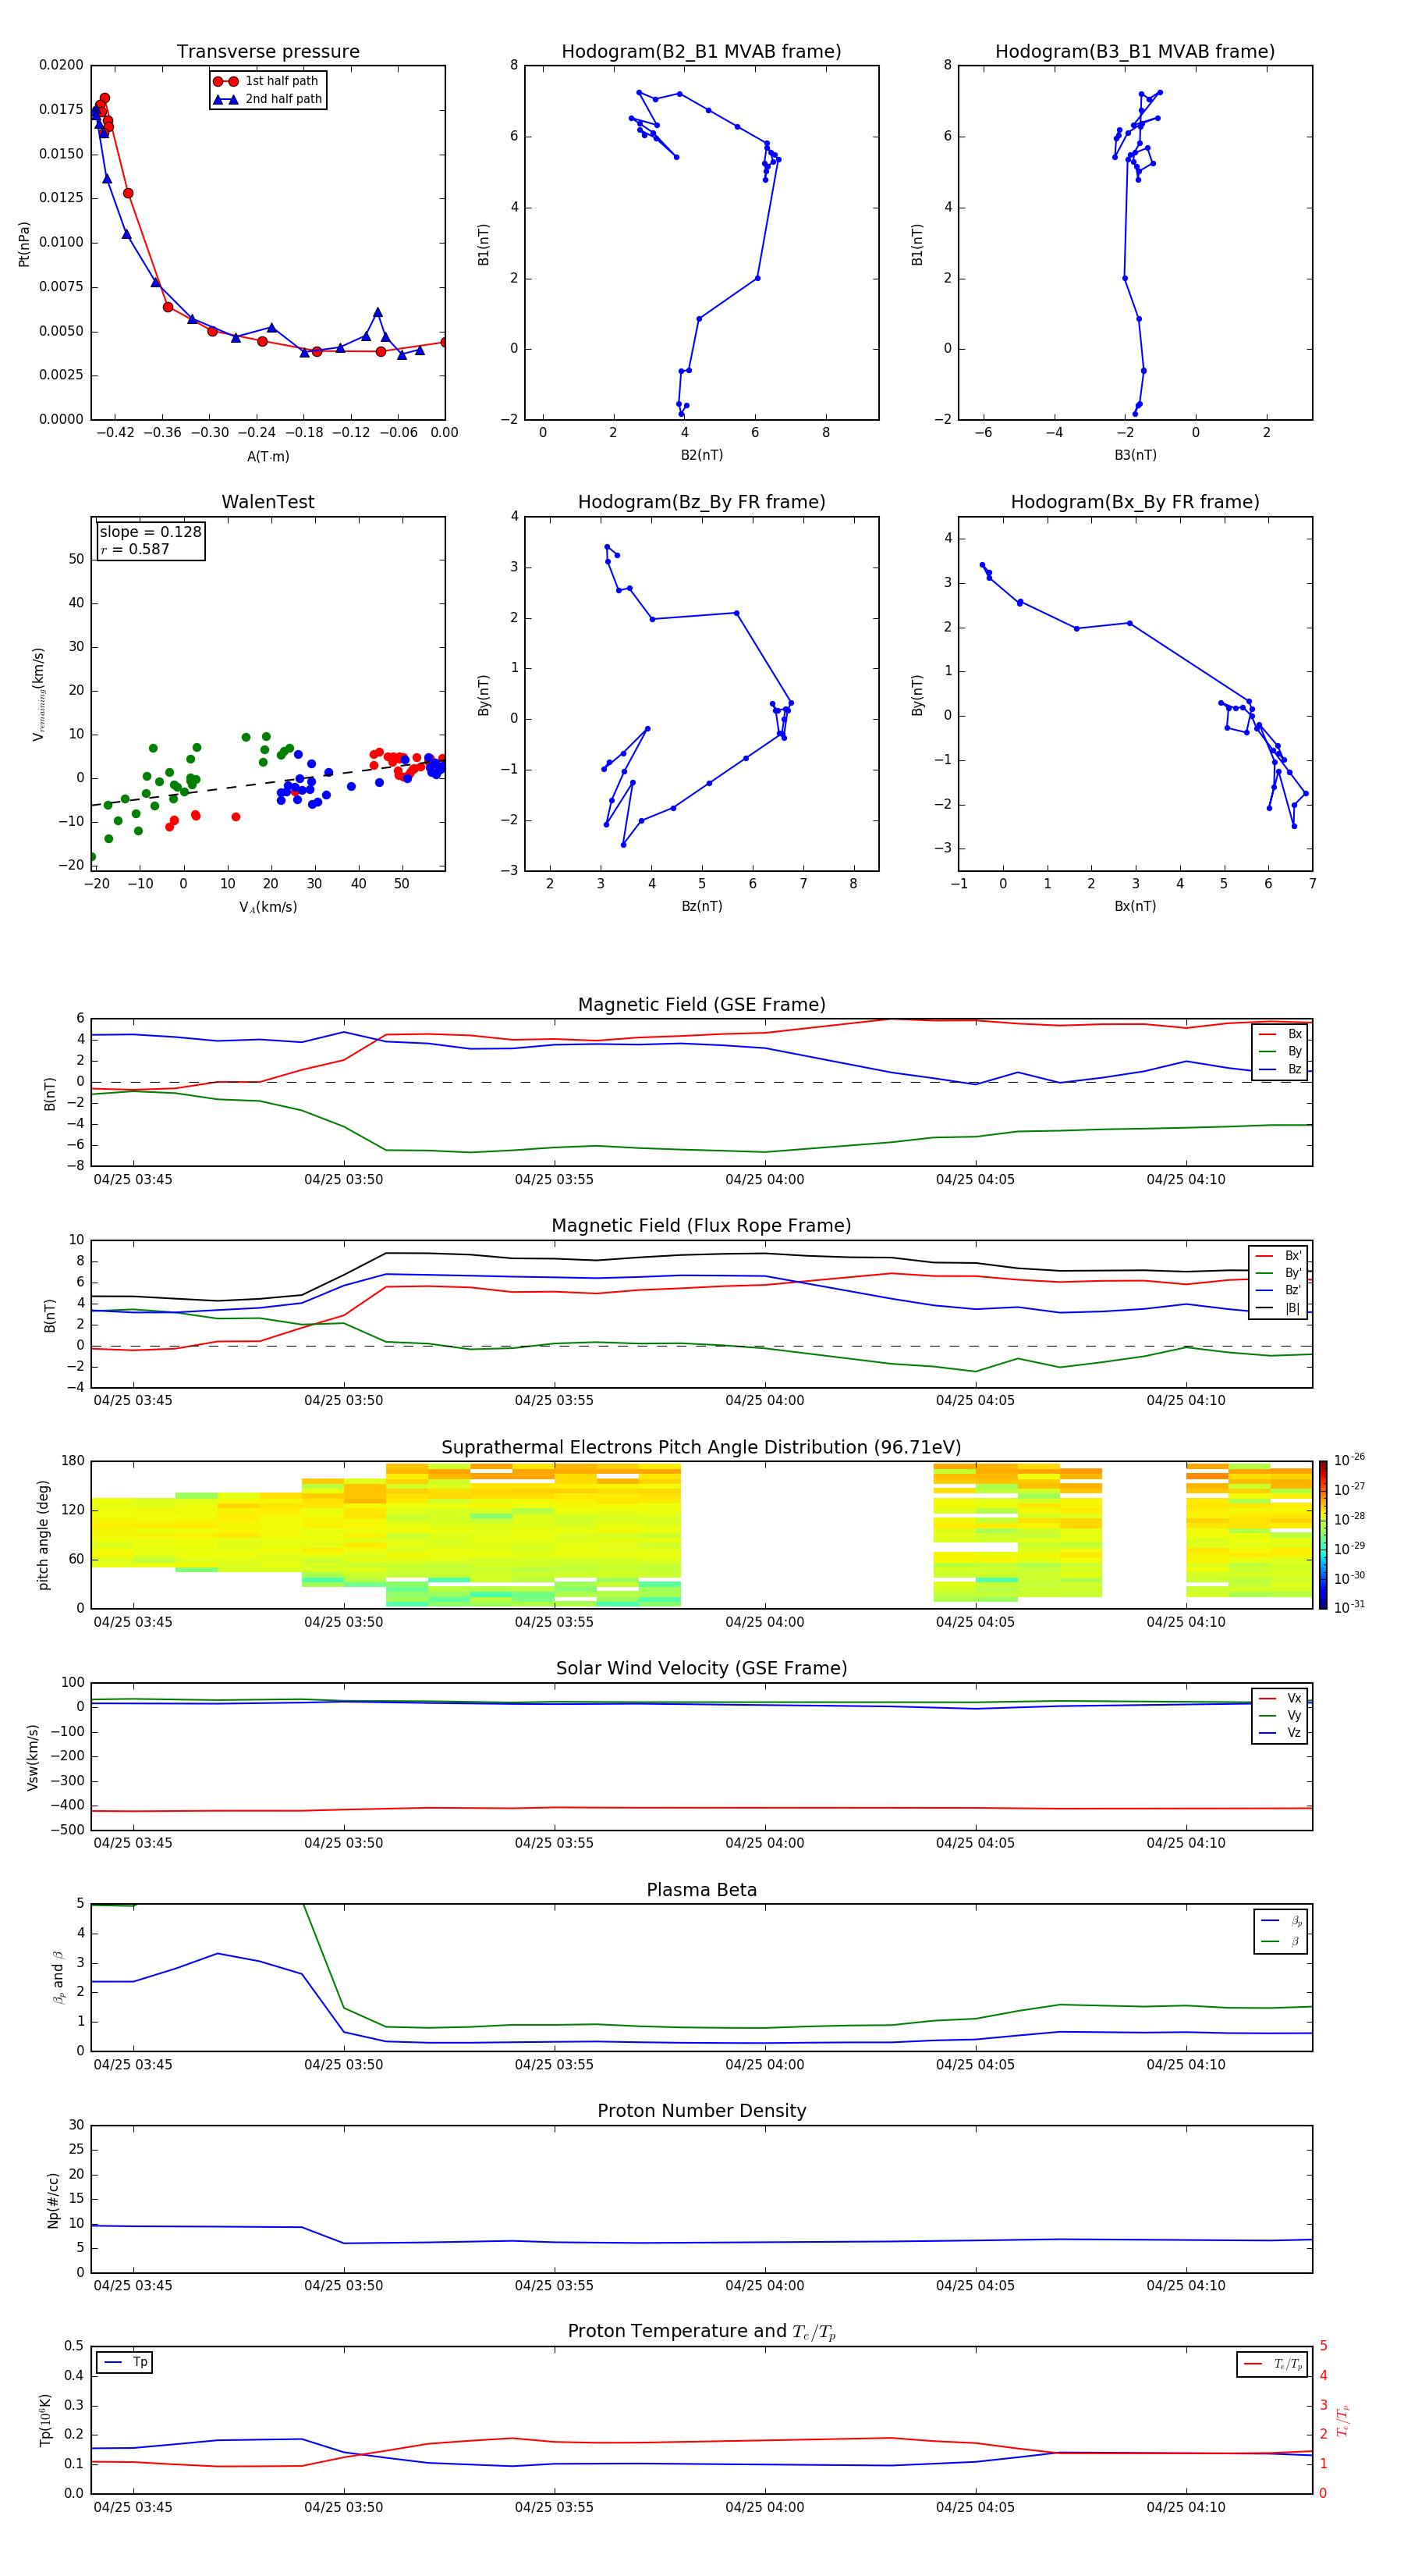Click the 'Transverse pressure' plot title

click(268, 51)
